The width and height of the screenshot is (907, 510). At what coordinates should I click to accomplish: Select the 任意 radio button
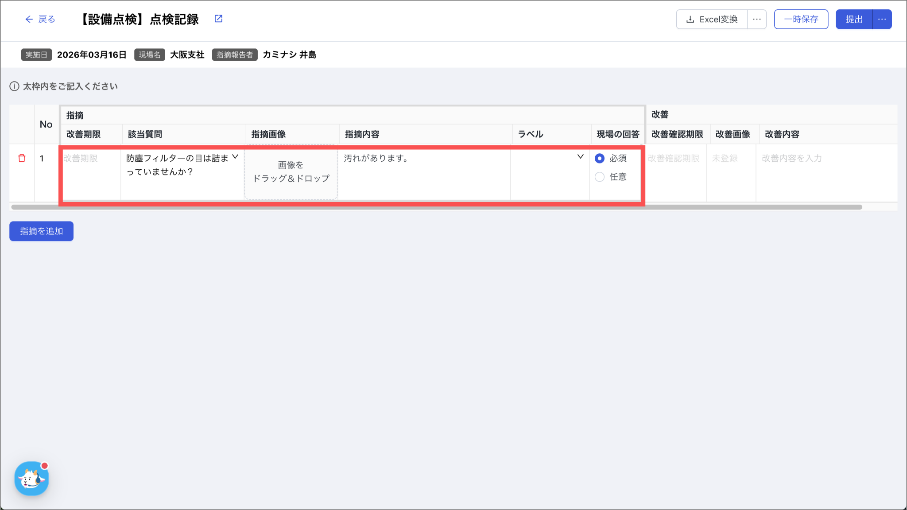tap(600, 177)
